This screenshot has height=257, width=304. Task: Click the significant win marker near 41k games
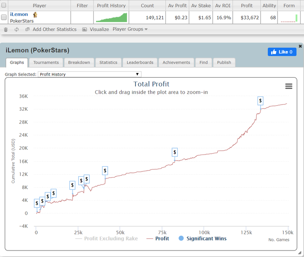click(x=105, y=171)
